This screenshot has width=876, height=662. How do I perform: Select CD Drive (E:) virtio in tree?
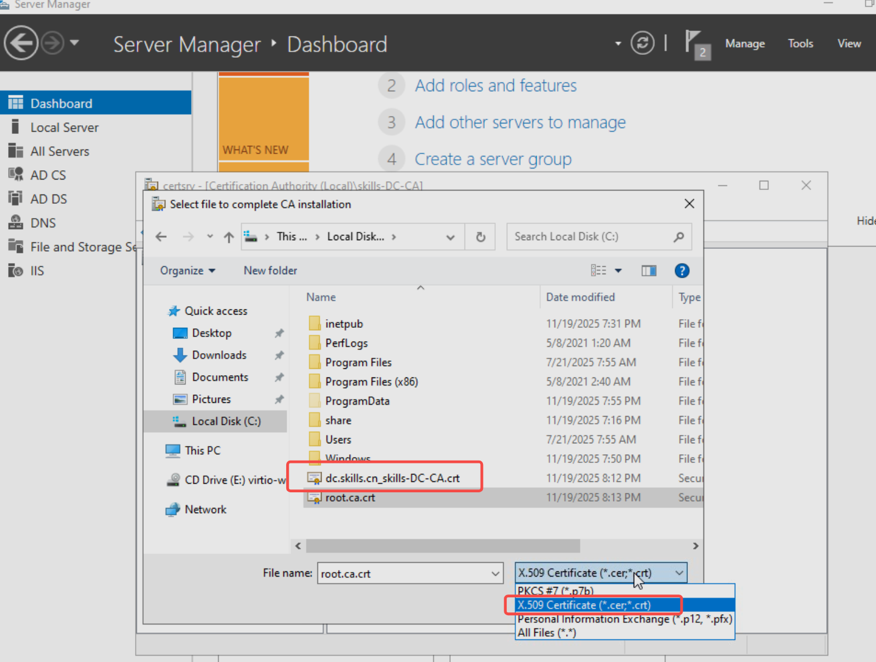tap(235, 480)
